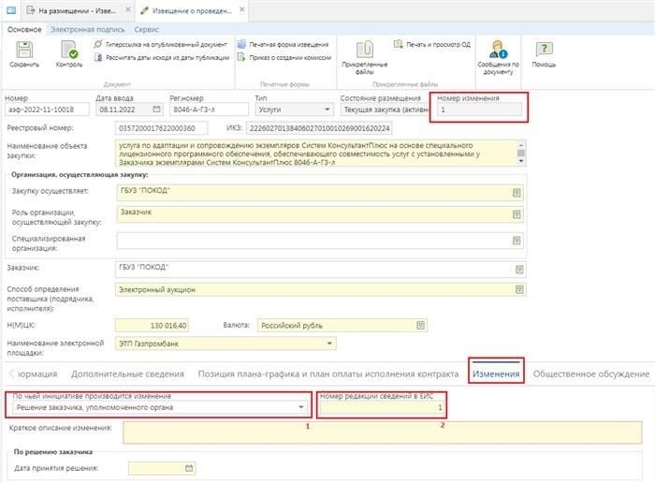
Task: Click Номер редакции сведений в ЕИС field
Action: [x=382, y=407]
